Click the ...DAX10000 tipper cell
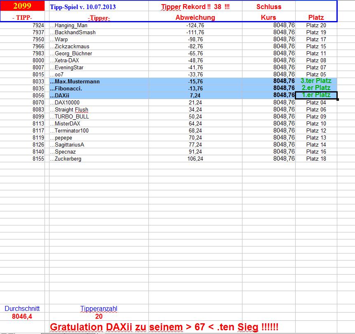The width and height of the screenshot is (355, 334). coord(99,103)
